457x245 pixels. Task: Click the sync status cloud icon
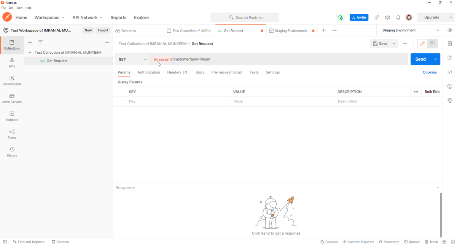340,18
